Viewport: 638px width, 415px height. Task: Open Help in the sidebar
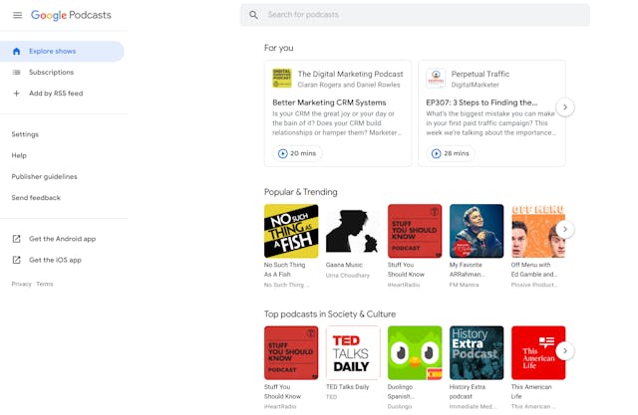(19, 155)
